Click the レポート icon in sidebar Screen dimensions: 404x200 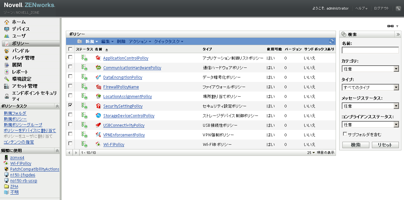pos(7,72)
